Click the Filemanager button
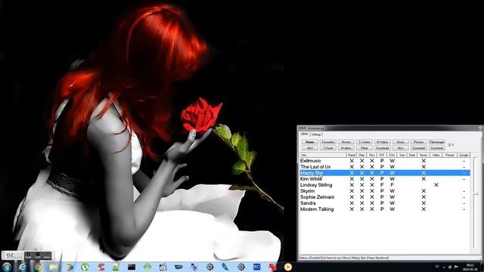Viewport: 484px width, 272px height. pyautogui.click(x=437, y=142)
